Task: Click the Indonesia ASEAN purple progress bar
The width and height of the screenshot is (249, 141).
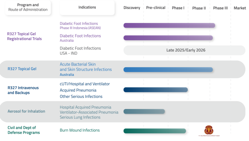Action: click(169, 26)
